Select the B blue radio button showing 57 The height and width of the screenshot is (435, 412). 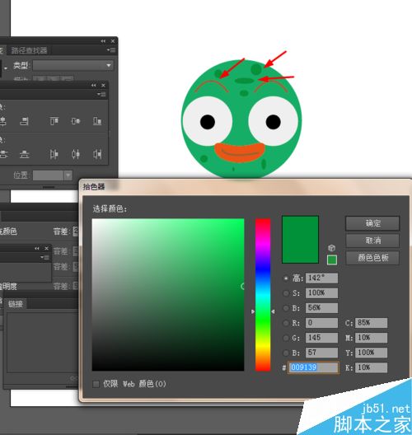[286, 353]
